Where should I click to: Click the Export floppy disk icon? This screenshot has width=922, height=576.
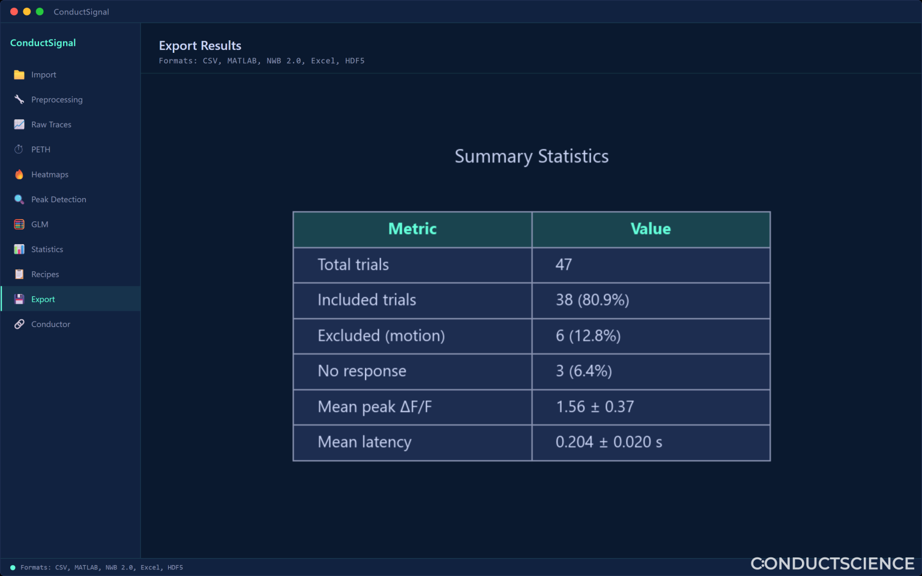pos(19,299)
